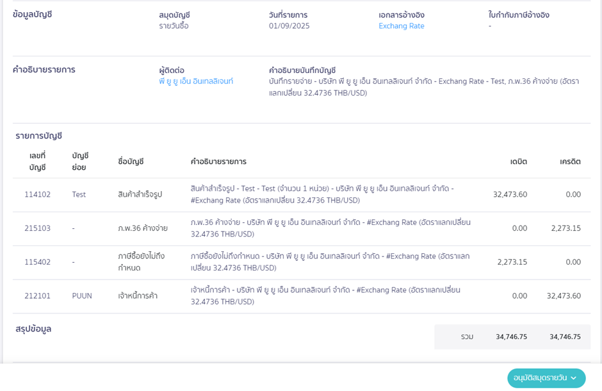Image resolution: width=602 pixels, height=391 pixels.
Task: Open account 114102 สินค้าสำเร็จรูป
Action: click(38, 194)
